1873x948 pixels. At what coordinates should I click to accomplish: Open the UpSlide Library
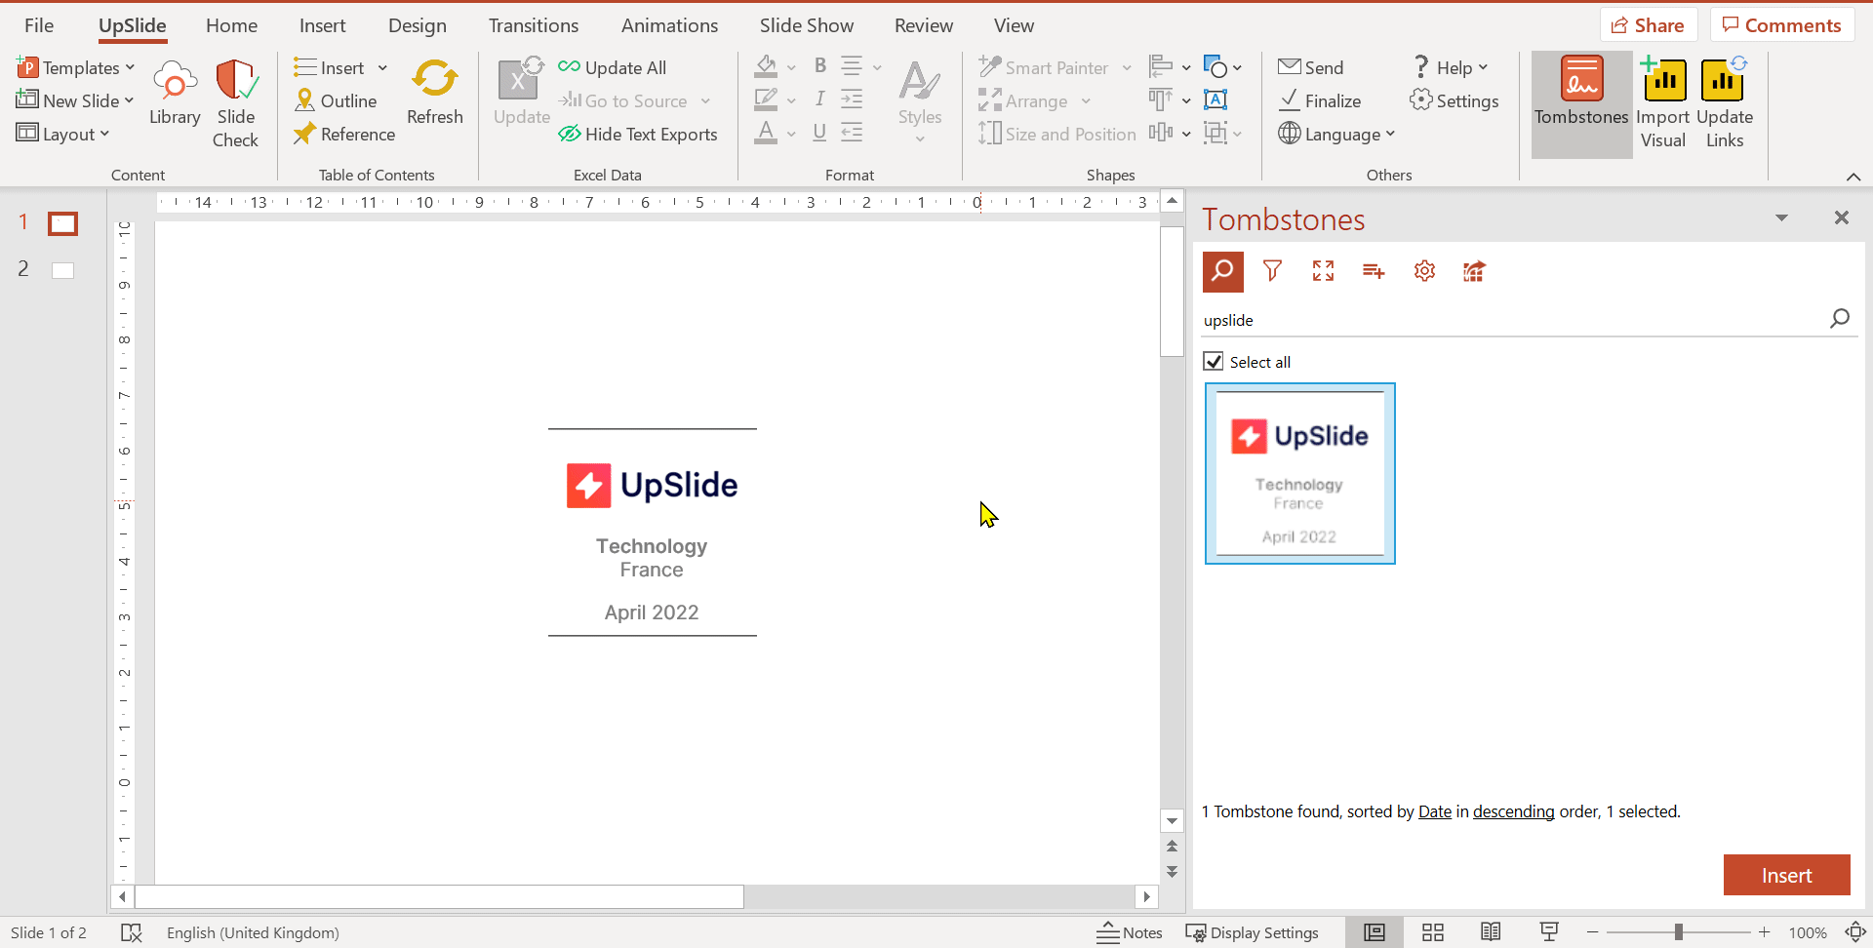pyautogui.click(x=175, y=93)
